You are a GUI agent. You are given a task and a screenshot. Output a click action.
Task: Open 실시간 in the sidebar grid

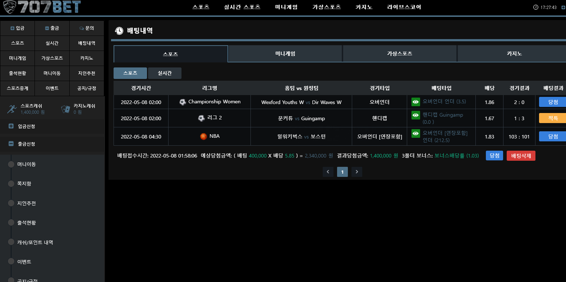(52, 43)
